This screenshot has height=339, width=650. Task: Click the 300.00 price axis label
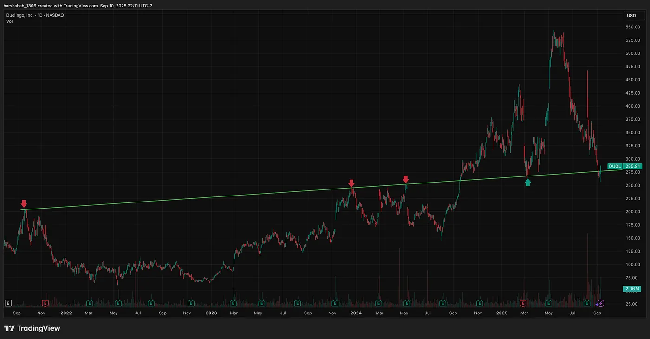[x=632, y=159]
